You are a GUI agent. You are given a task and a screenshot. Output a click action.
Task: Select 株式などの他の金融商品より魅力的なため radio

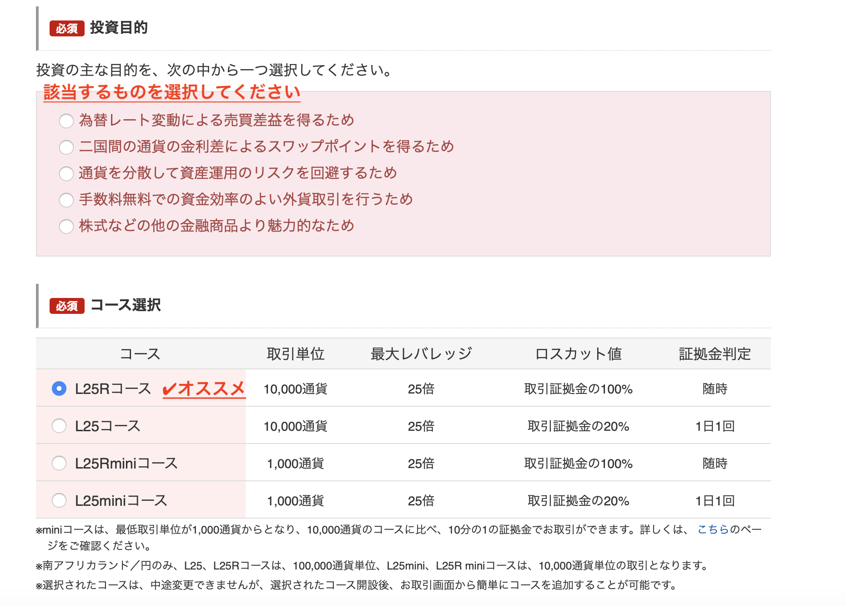click(66, 226)
